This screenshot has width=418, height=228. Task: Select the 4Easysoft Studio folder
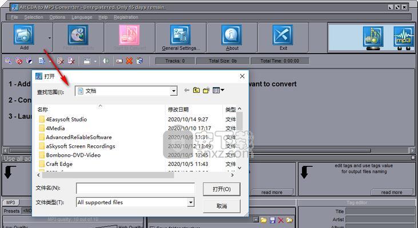[x=66, y=119]
